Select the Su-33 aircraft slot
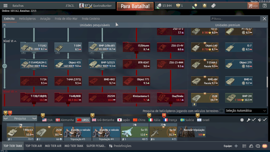This screenshot has width=270, height=152. pos(135,132)
